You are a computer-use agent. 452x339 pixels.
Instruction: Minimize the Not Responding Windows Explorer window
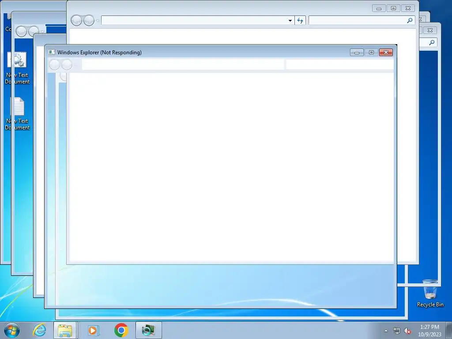(x=357, y=52)
